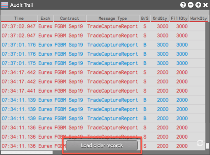The height and width of the screenshot is (155, 210).
Task: Click the Contract column header
Action: tap(70, 18)
